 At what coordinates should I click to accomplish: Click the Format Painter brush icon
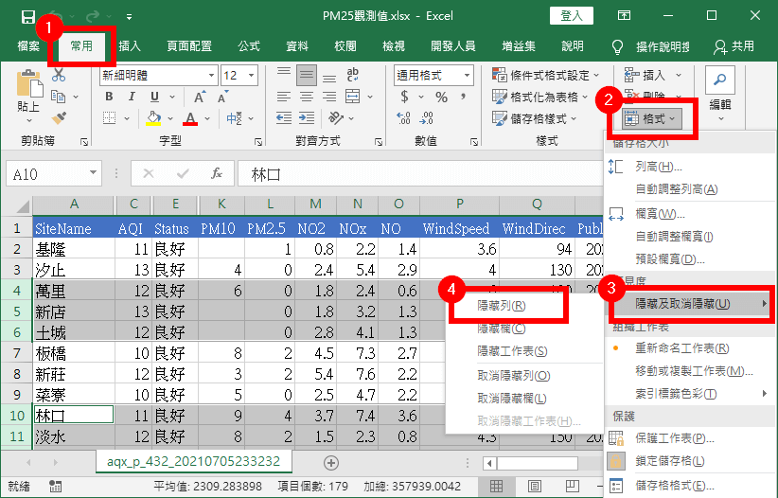[x=59, y=118]
